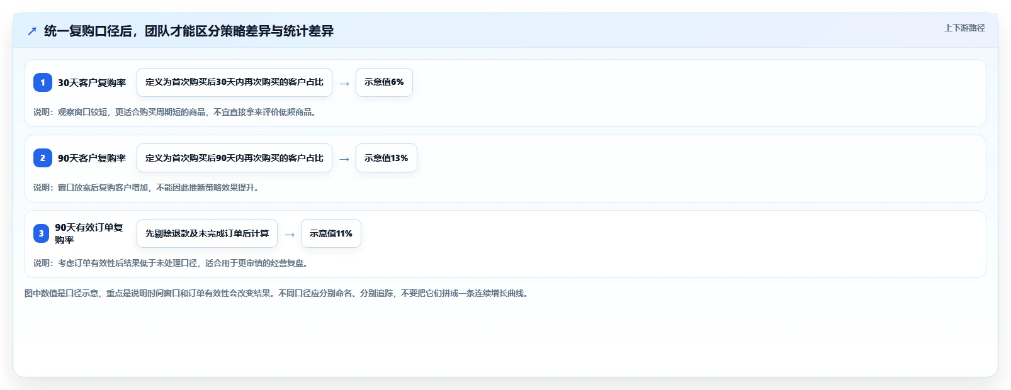Click the 上下游路径 tag

point(964,28)
